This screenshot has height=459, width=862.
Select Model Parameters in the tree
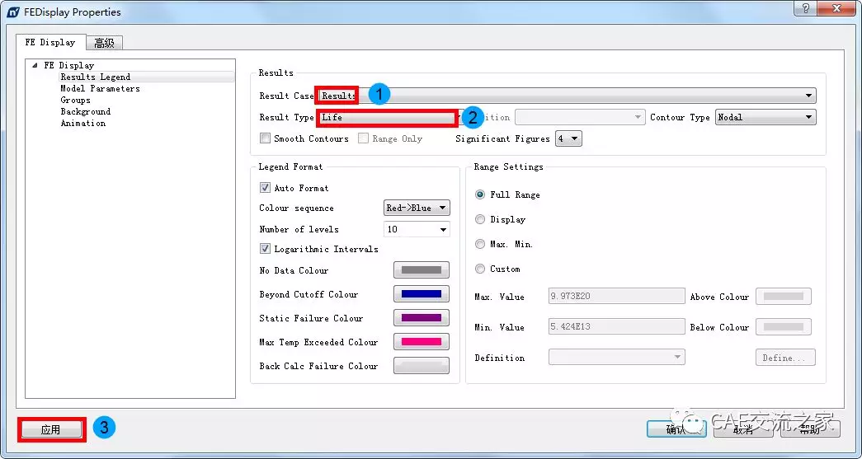click(x=100, y=88)
